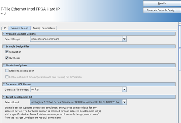Open the Details button
Image resolution: width=181 pixels, height=123 pixels.
(x=162, y=3)
